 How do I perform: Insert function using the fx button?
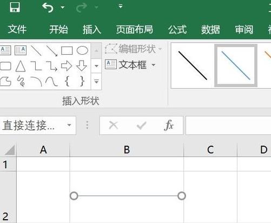click(x=169, y=125)
